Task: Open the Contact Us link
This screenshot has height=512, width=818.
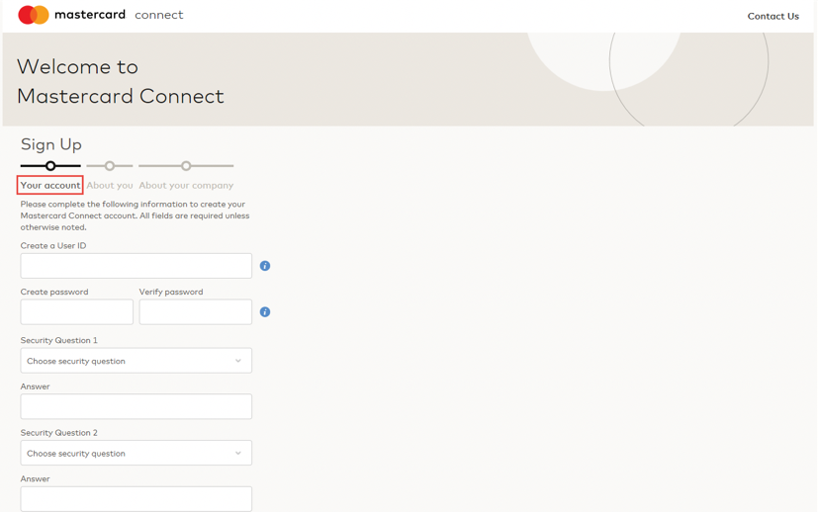Action: coord(773,16)
